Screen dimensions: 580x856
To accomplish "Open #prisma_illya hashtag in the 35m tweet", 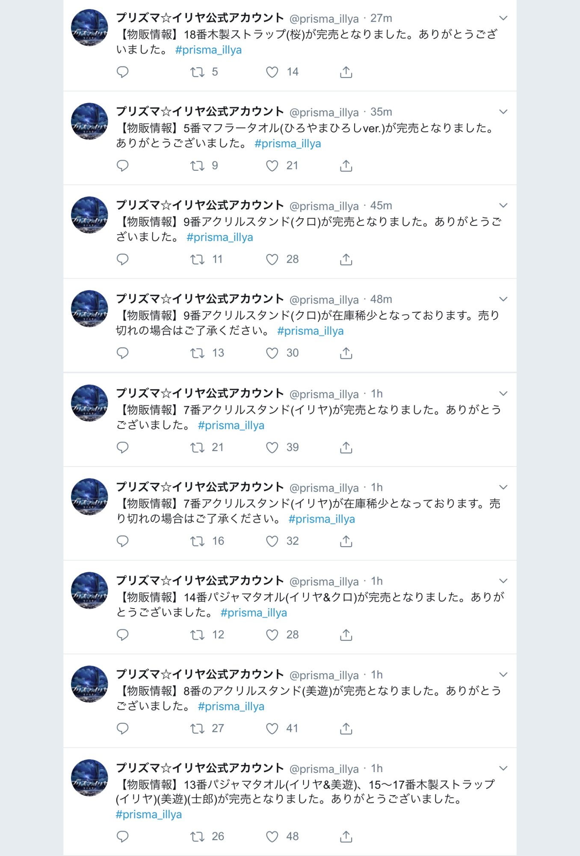I will [x=287, y=143].
